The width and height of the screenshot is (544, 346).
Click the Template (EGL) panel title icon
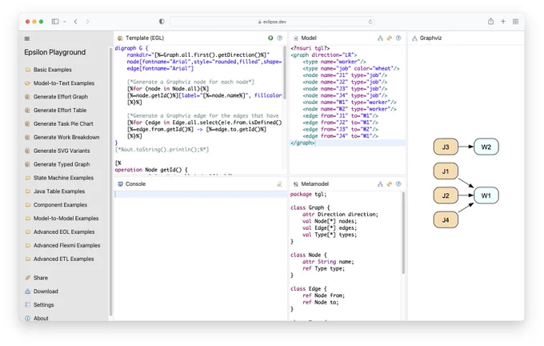coord(120,38)
